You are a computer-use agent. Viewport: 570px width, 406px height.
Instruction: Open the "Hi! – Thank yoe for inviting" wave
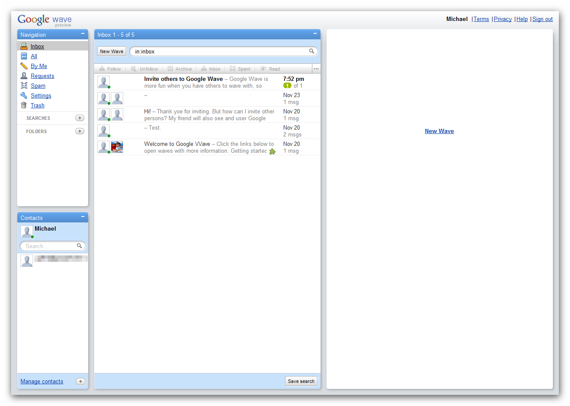click(207, 115)
